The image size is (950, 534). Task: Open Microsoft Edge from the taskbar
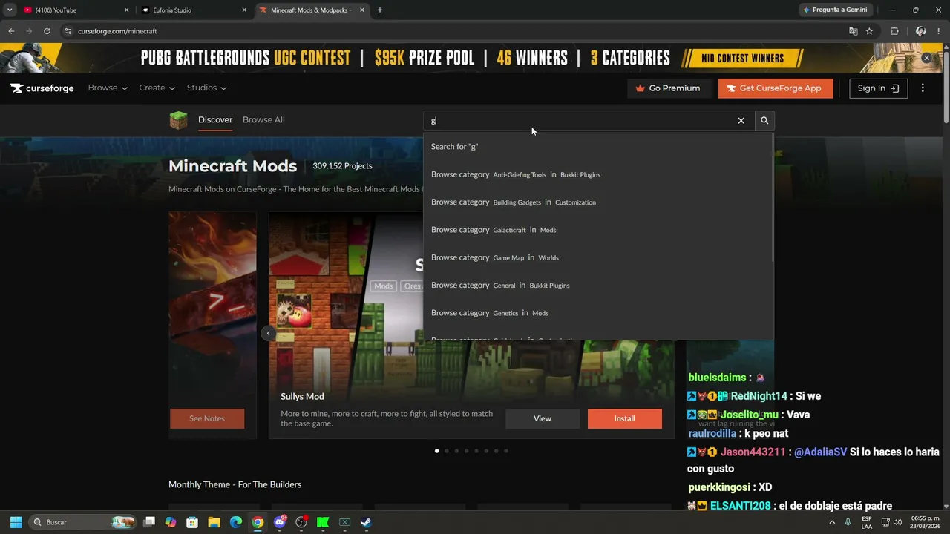tap(235, 522)
